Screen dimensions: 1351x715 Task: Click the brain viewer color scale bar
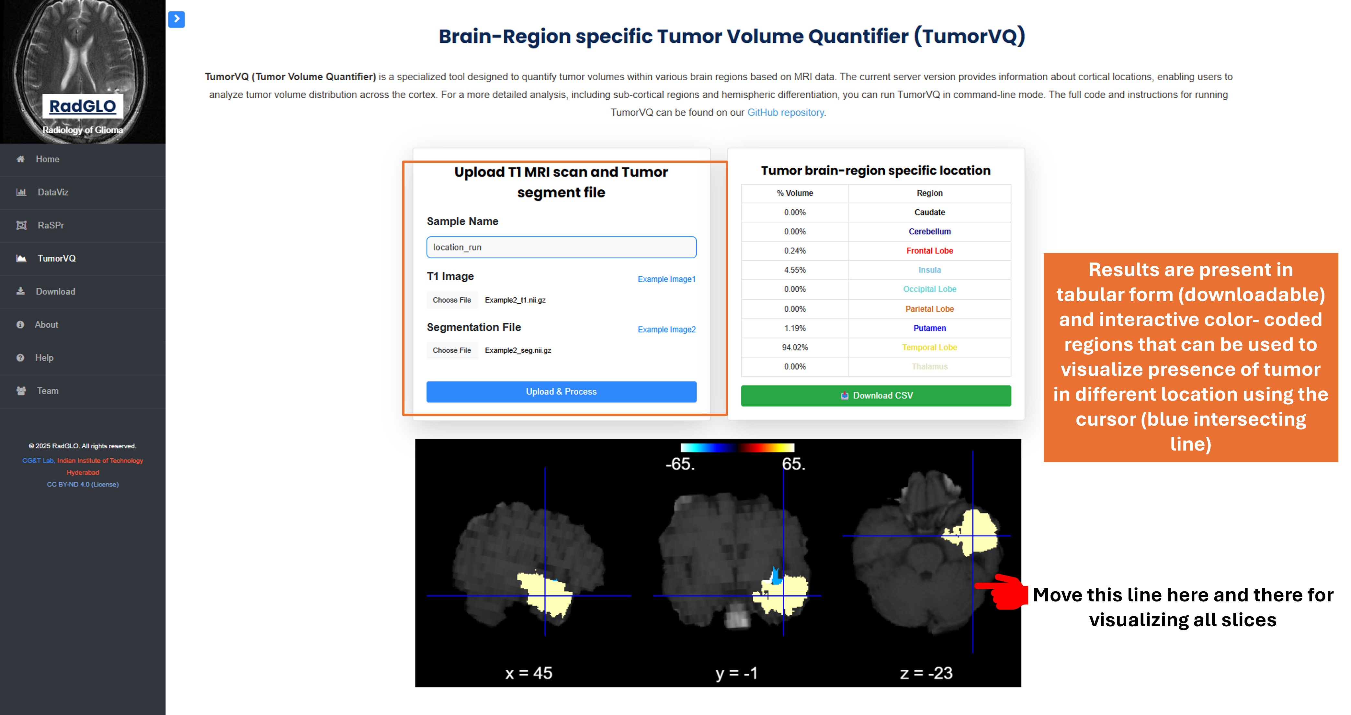pos(737,447)
